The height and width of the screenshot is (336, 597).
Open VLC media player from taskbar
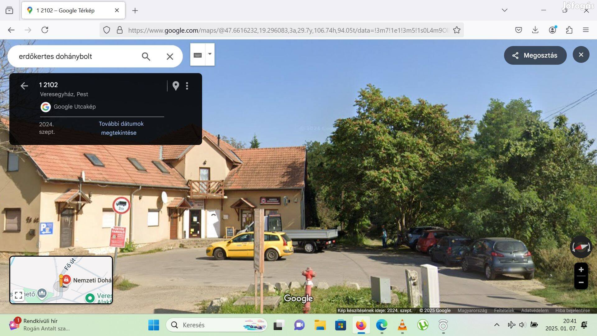click(x=402, y=325)
